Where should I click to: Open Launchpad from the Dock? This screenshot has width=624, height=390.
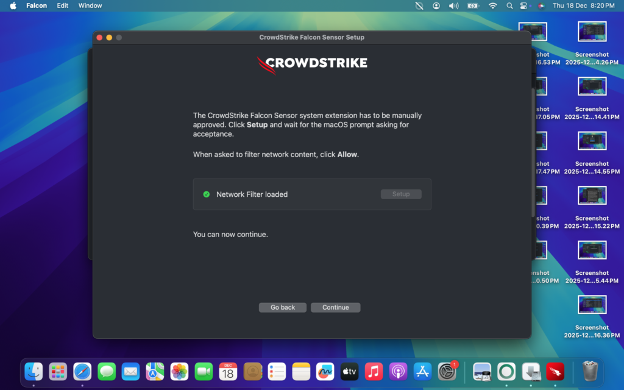(x=58, y=372)
